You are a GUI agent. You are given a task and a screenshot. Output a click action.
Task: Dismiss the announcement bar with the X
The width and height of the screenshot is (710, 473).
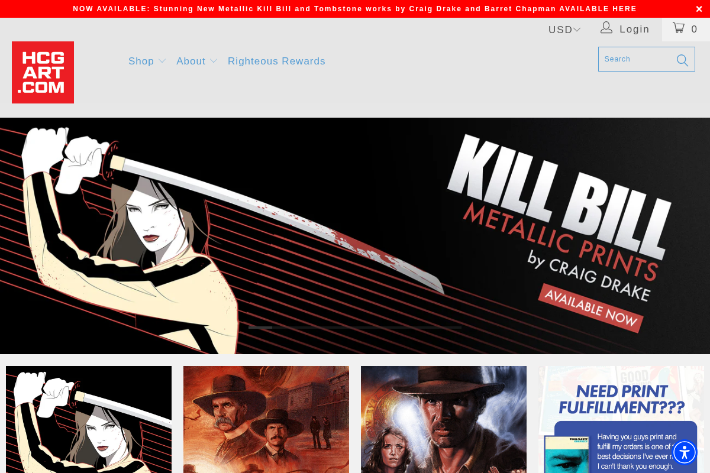699,9
